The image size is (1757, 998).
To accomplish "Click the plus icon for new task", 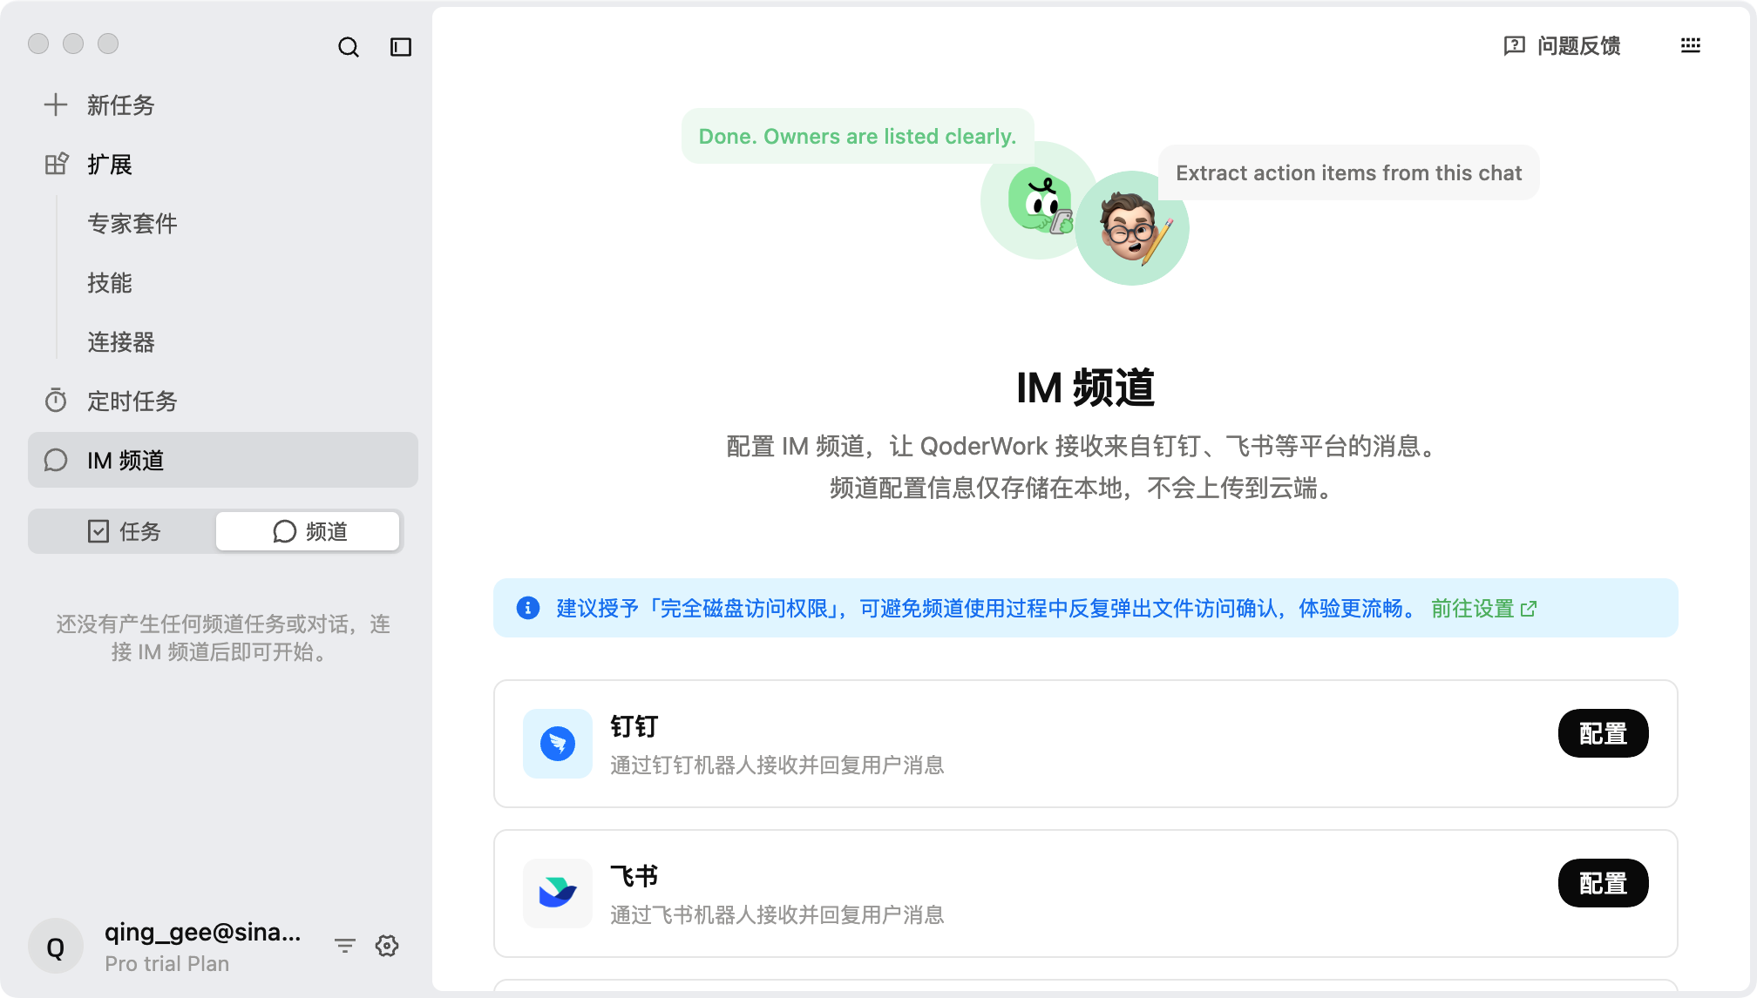I will click(56, 105).
